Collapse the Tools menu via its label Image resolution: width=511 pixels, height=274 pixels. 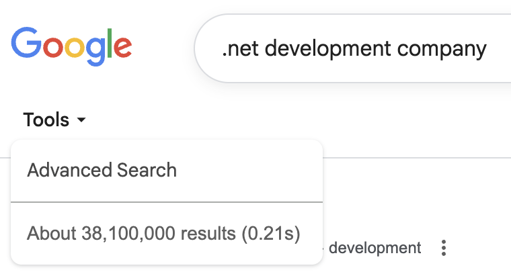click(x=46, y=120)
